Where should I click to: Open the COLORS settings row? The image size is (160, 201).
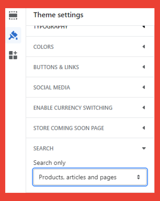(x=90, y=47)
